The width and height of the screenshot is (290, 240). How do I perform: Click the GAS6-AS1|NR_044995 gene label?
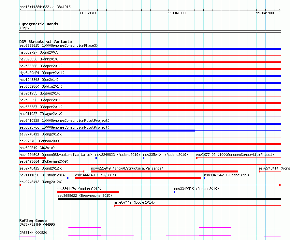coord(37,224)
